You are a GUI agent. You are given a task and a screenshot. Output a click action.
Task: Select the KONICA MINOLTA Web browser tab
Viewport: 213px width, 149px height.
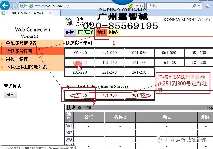tap(27, 13)
